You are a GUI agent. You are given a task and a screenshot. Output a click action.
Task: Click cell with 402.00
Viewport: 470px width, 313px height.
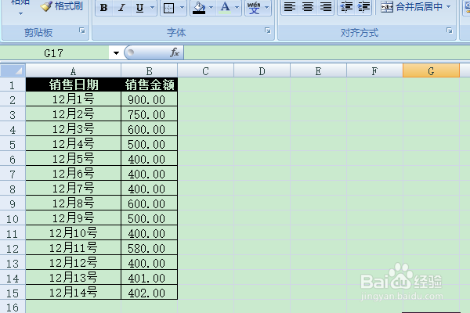[x=150, y=293]
